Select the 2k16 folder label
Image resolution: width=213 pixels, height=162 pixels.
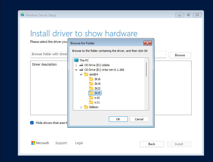click(97, 79)
